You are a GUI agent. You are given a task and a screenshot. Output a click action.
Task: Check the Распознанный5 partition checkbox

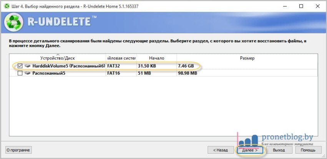point(20,73)
